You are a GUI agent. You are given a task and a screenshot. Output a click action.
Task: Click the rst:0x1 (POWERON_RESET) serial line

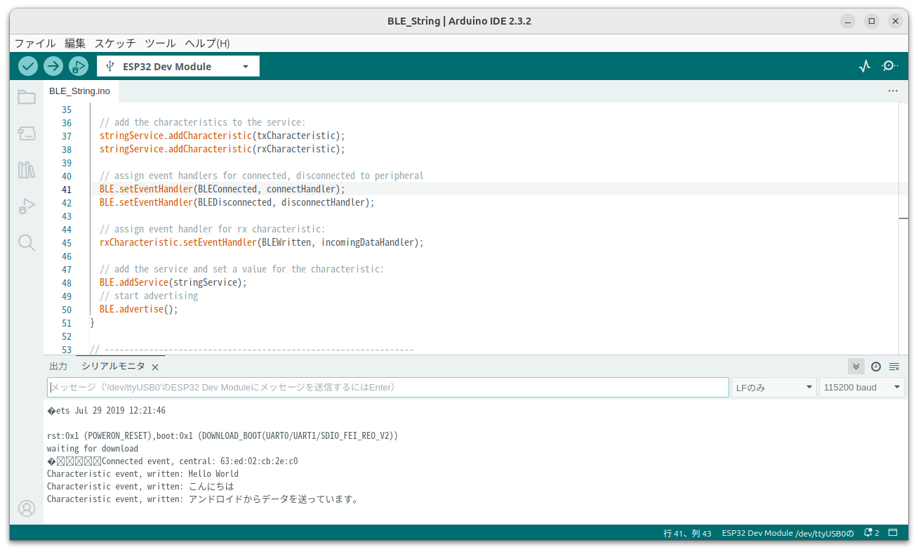click(x=222, y=436)
